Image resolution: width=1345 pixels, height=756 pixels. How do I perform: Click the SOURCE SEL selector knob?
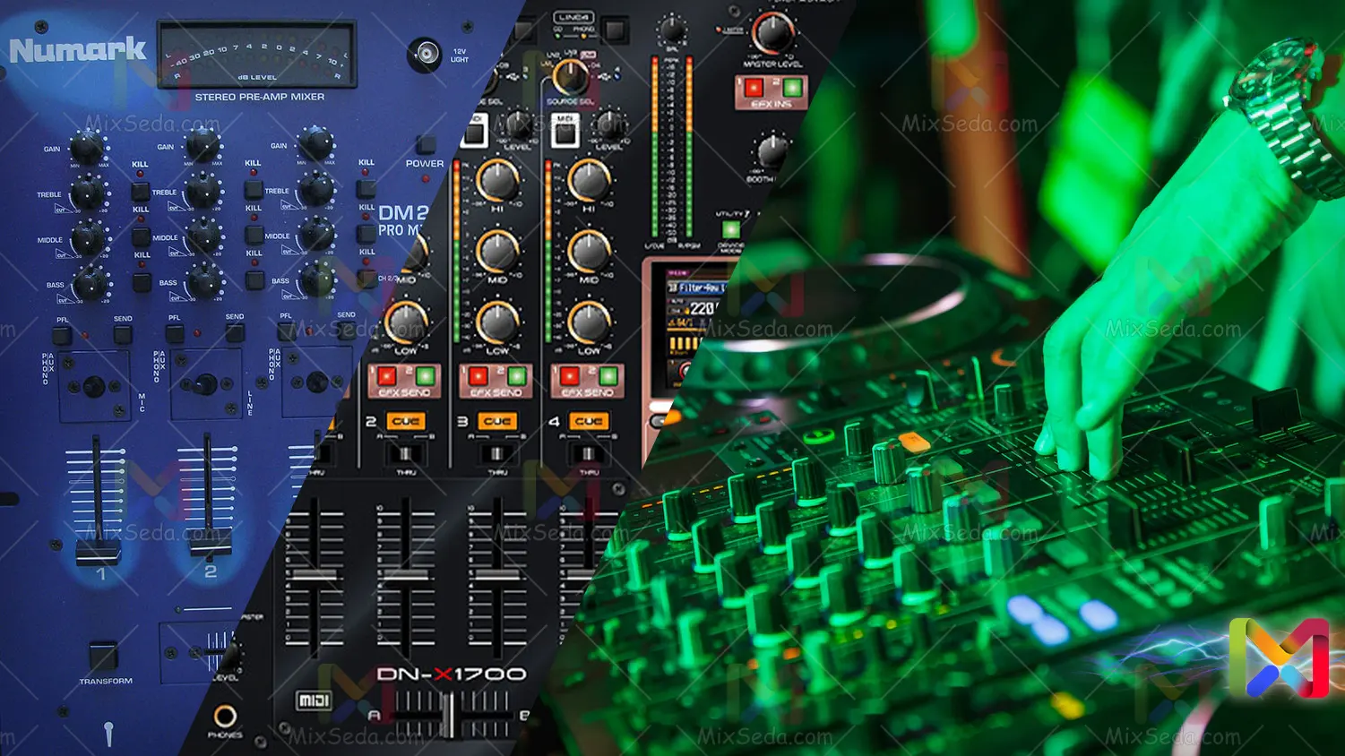tap(569, 78)
